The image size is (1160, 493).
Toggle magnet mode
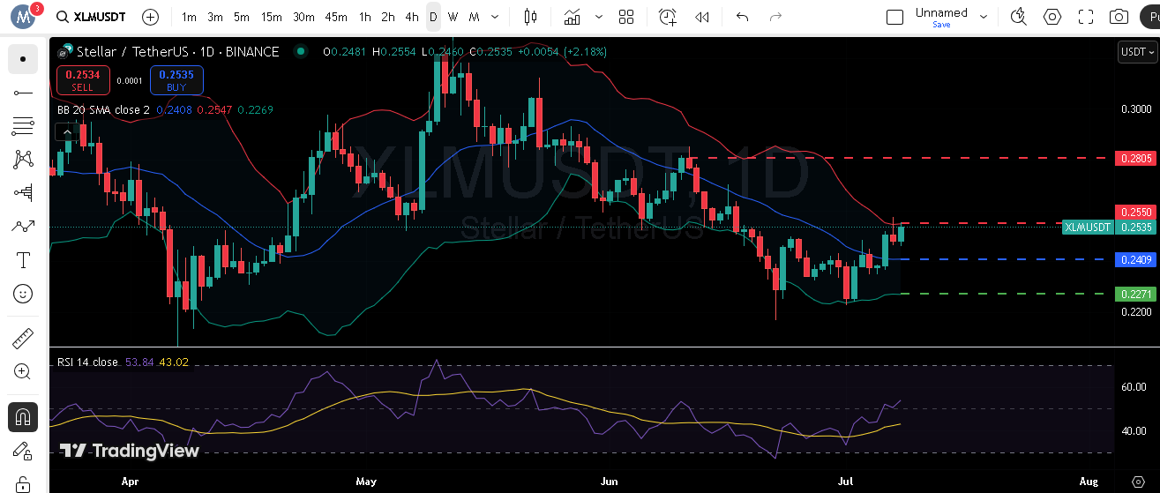point(23,416)
